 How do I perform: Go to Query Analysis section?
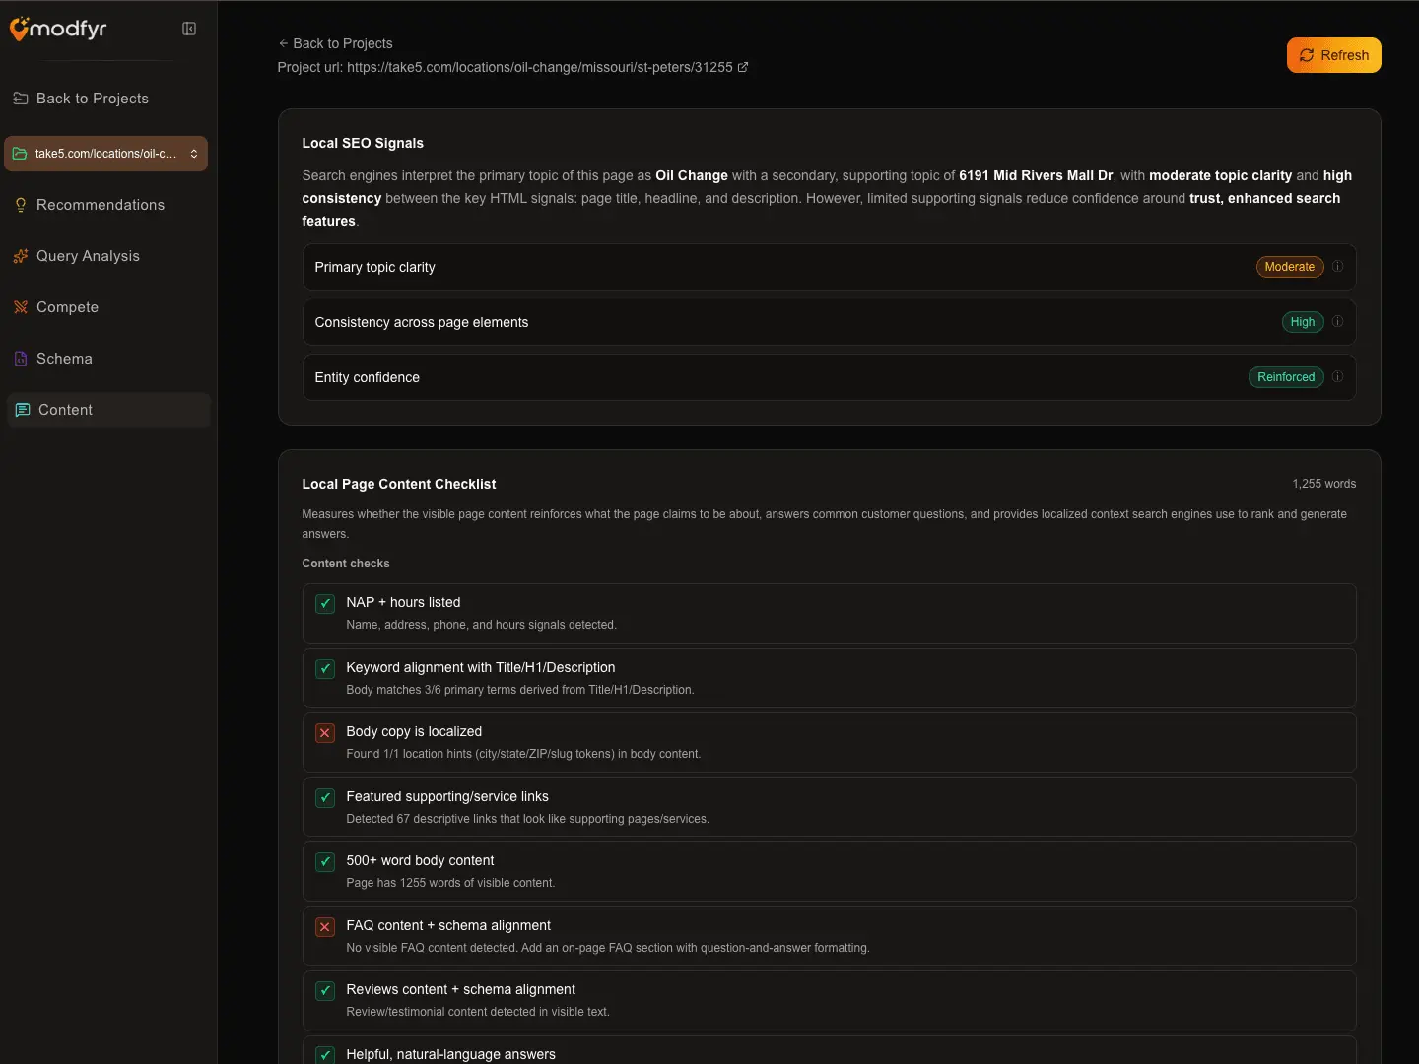[x=106, y=256]
